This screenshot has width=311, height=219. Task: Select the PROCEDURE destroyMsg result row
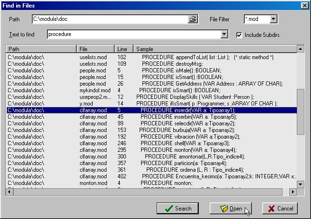151,63
